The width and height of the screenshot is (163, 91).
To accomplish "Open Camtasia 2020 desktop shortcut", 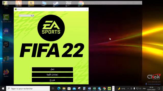I will click(6, 18).
